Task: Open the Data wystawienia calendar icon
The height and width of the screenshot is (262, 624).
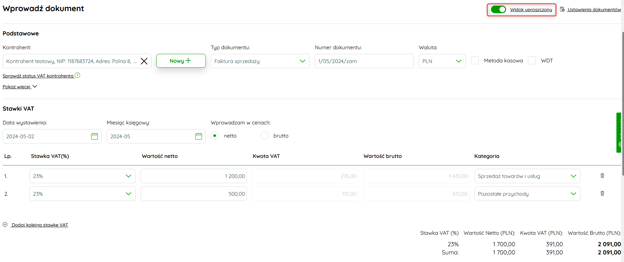Action: (95, 136)
